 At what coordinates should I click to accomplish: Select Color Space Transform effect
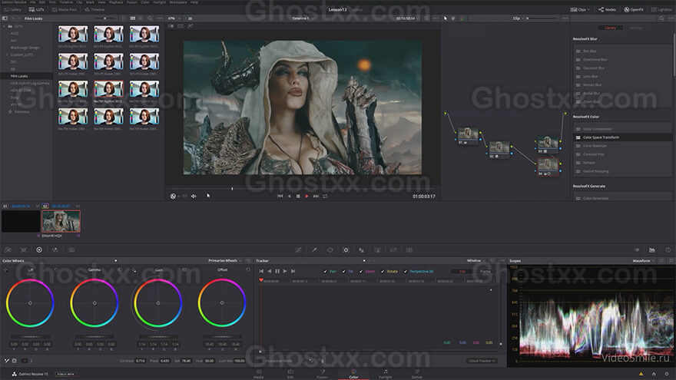point(622,137)
